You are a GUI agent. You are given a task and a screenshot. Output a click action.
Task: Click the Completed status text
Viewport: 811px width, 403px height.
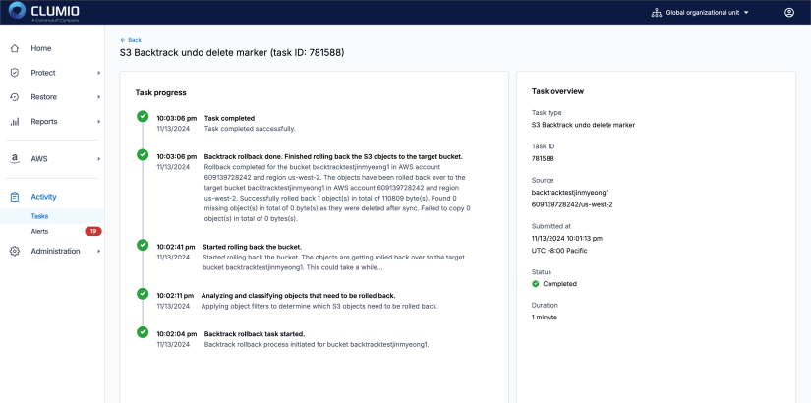pyautogui.click(x=559, y=284)
